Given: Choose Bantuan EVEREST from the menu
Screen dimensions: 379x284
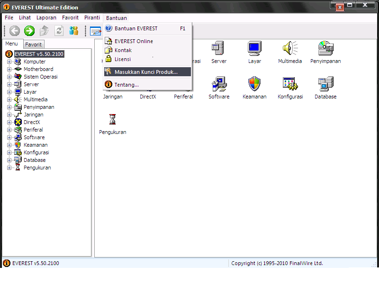Looking at the screenshot, I should pos(147,28).
